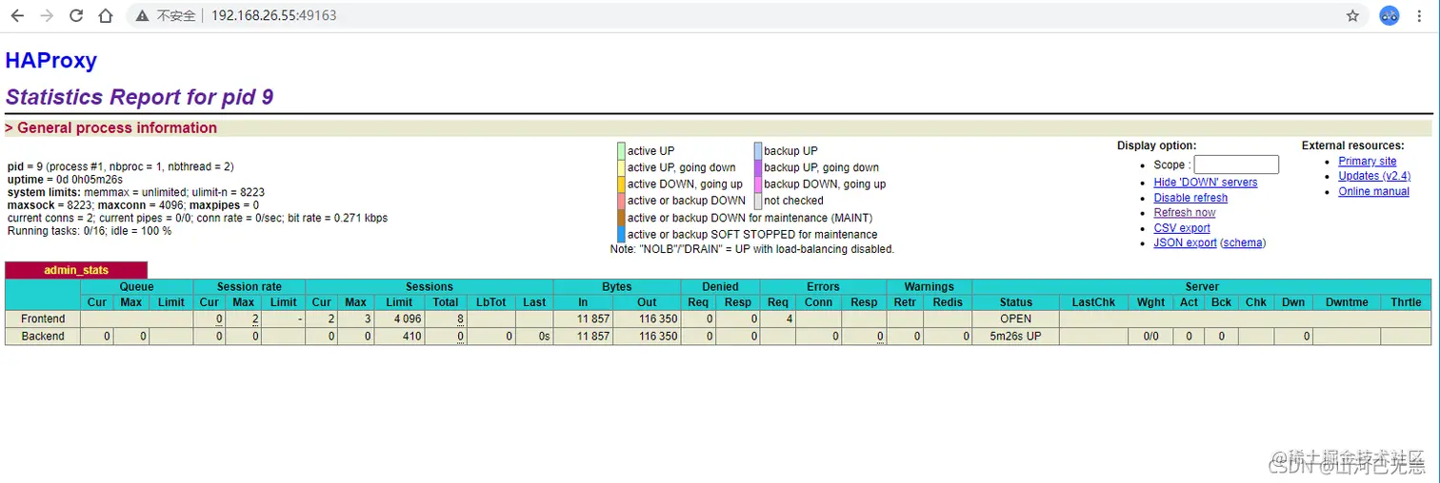Click the Sessions column group header
1440x483 pixels.
pyautogui.click(x=430, y=286)
